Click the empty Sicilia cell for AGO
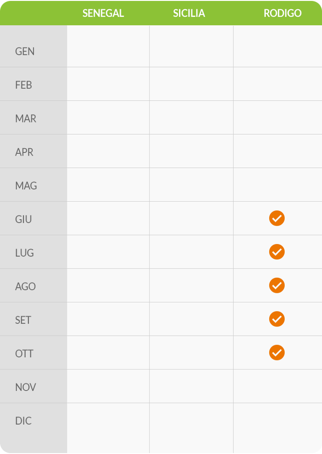322x454 pixels. (x=191, y=285)
